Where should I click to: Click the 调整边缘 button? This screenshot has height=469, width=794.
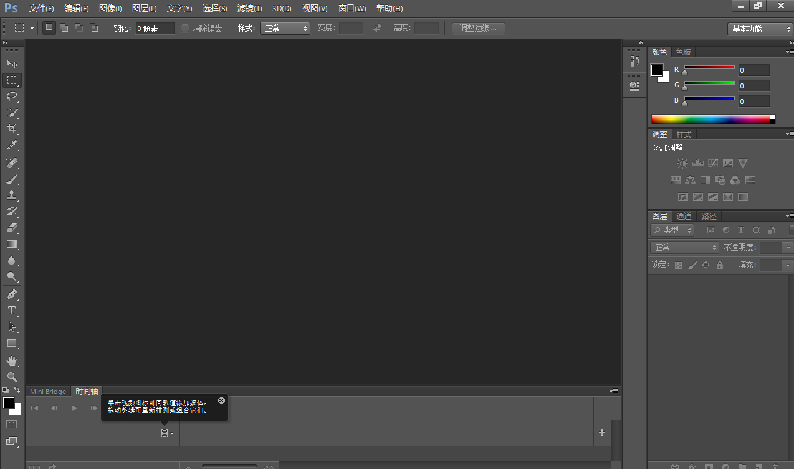478,28
